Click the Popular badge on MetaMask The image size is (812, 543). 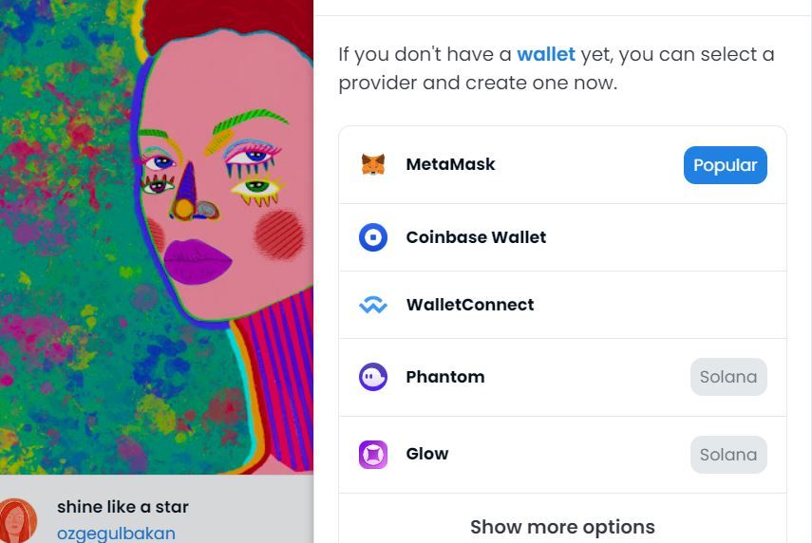tap(725, 165)
